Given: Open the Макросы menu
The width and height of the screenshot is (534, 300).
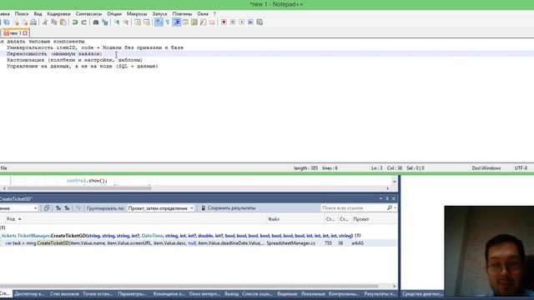Looking at the screenshot, I should [x=137, y=14].
